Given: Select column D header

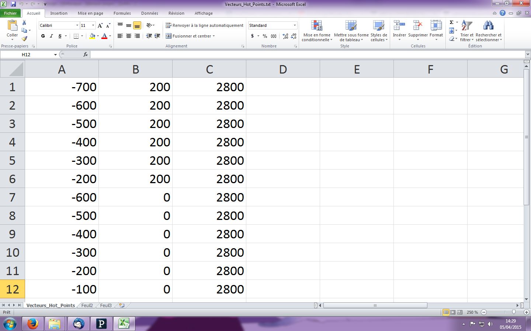Looking at the screenshot, I should (x=283, y=69).
